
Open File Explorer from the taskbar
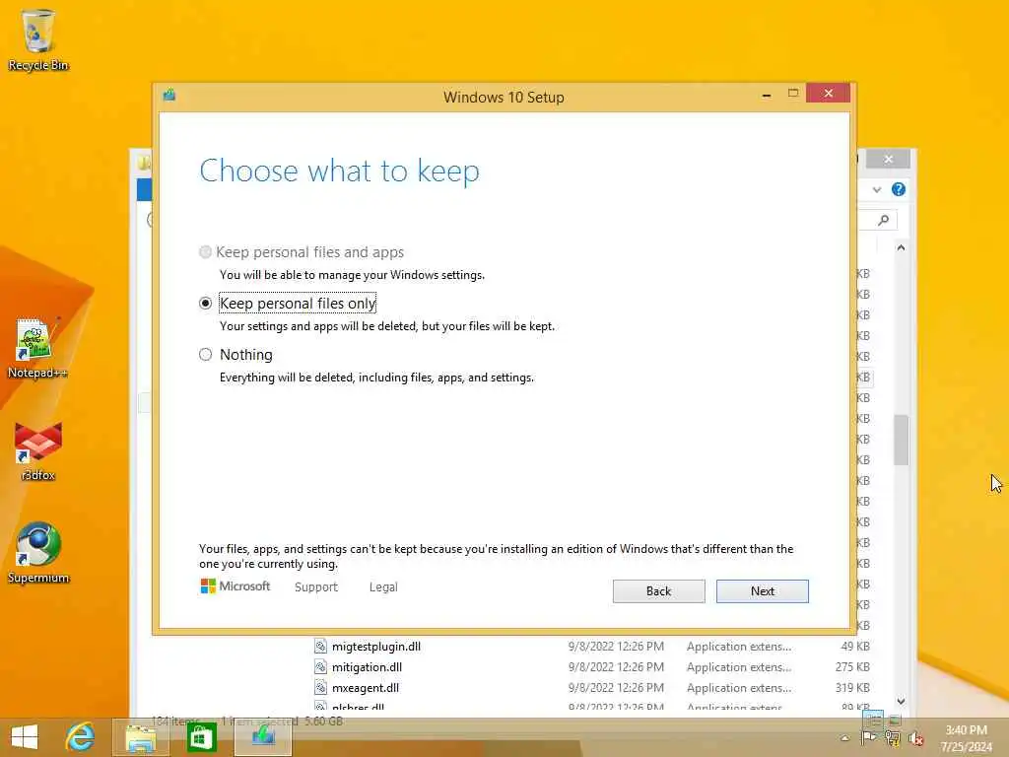(x=140, y=737)
